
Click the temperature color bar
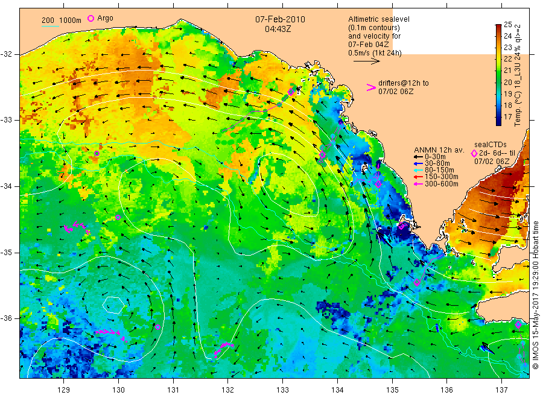[498, 75]
